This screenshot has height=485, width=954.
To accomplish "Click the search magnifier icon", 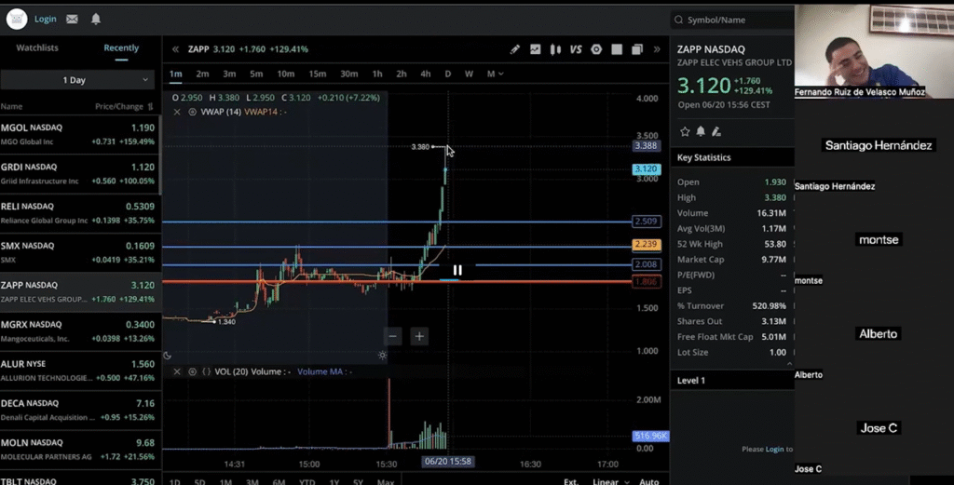I will pyautogui.click(x=678, y=20).
